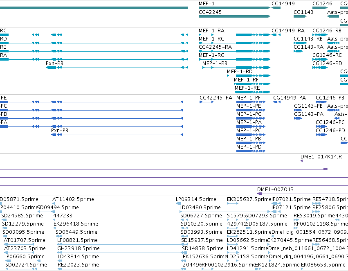The height and width of the screenshot is (271, 348).
Task: Click the MEP-1-RF transcript label
Action: [246, 80]
